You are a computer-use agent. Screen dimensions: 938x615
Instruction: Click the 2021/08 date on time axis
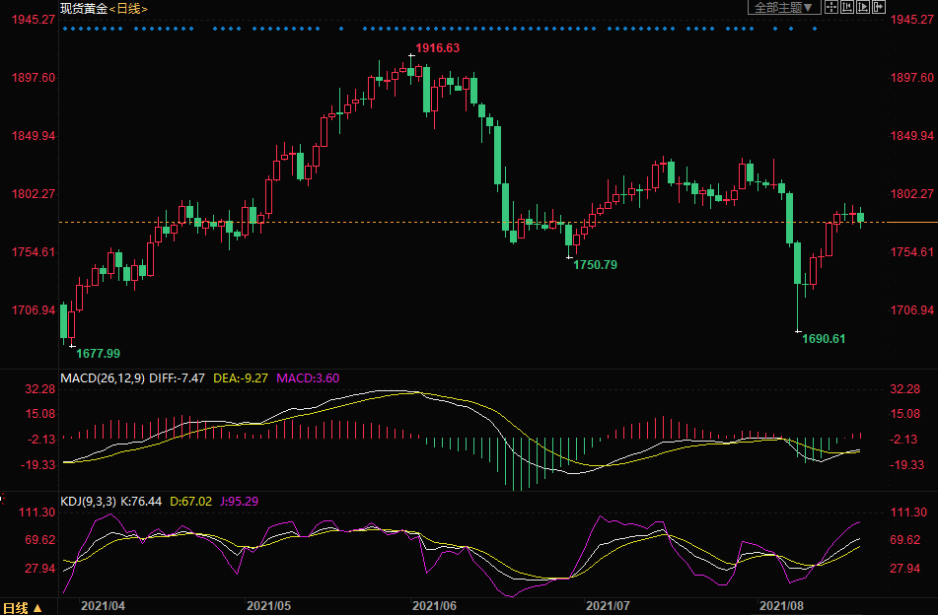pyautogui.click(x=782, y=605)
